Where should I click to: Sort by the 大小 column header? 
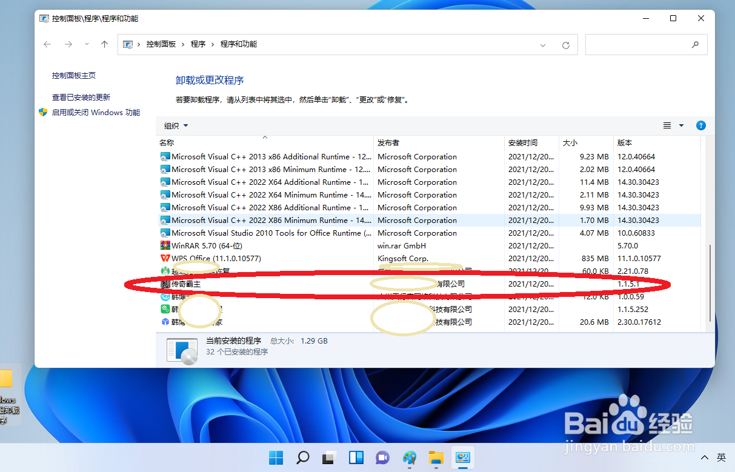click(587, 143)
